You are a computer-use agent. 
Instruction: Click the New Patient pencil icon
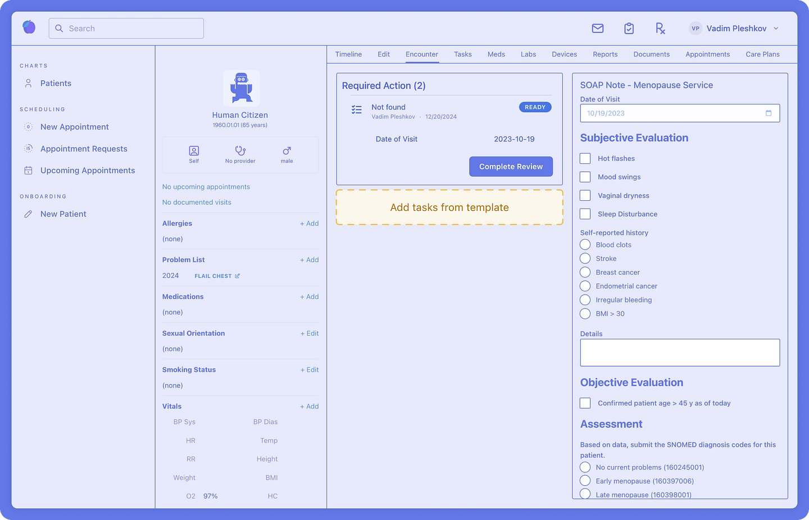pos(28,214)
